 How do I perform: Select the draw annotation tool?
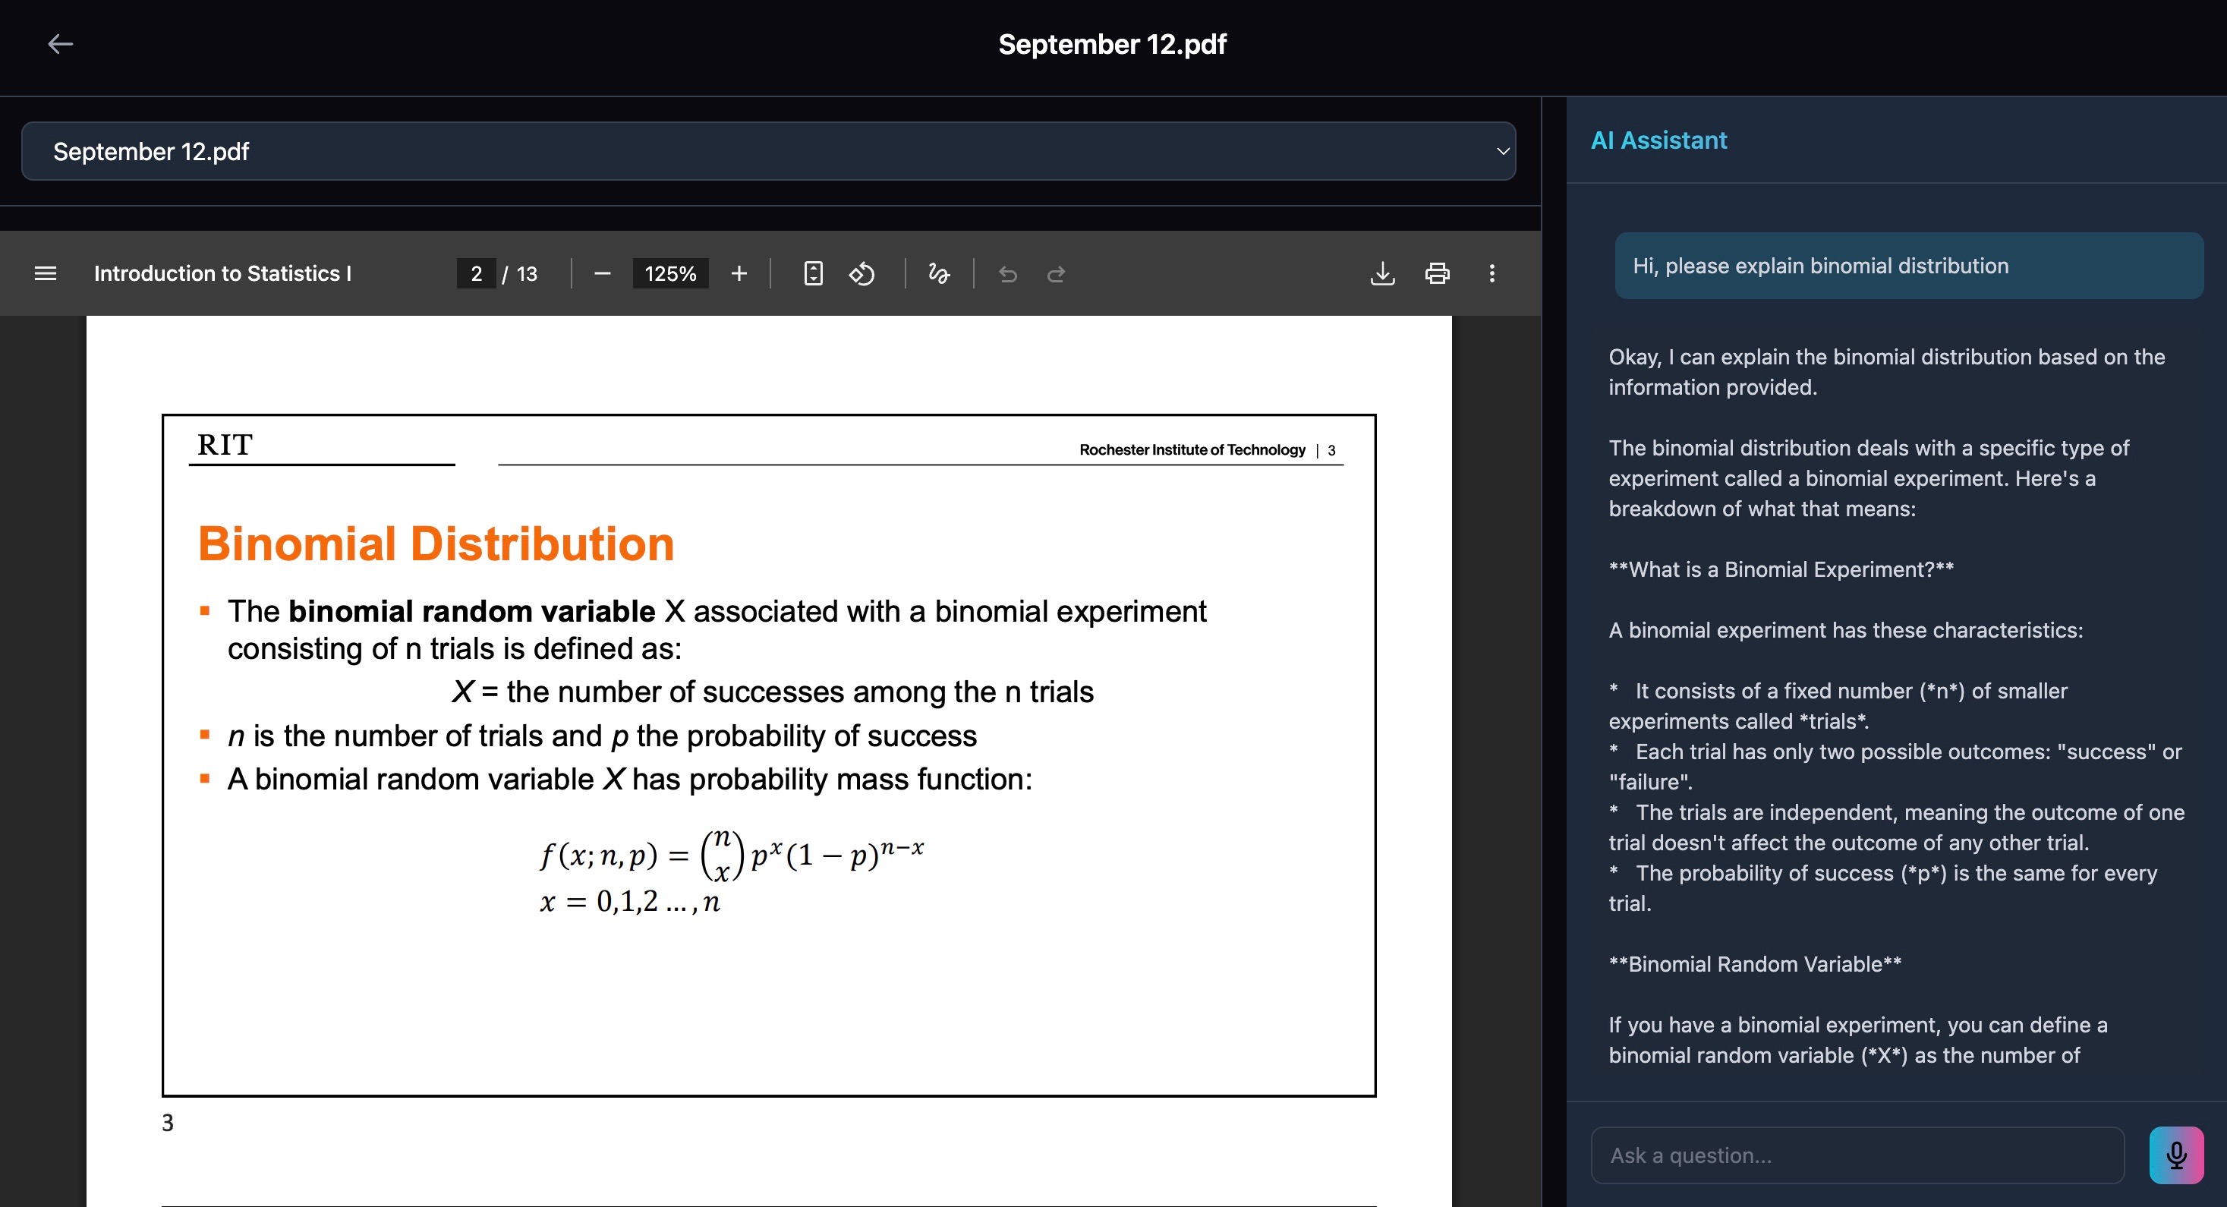[939, 274]
